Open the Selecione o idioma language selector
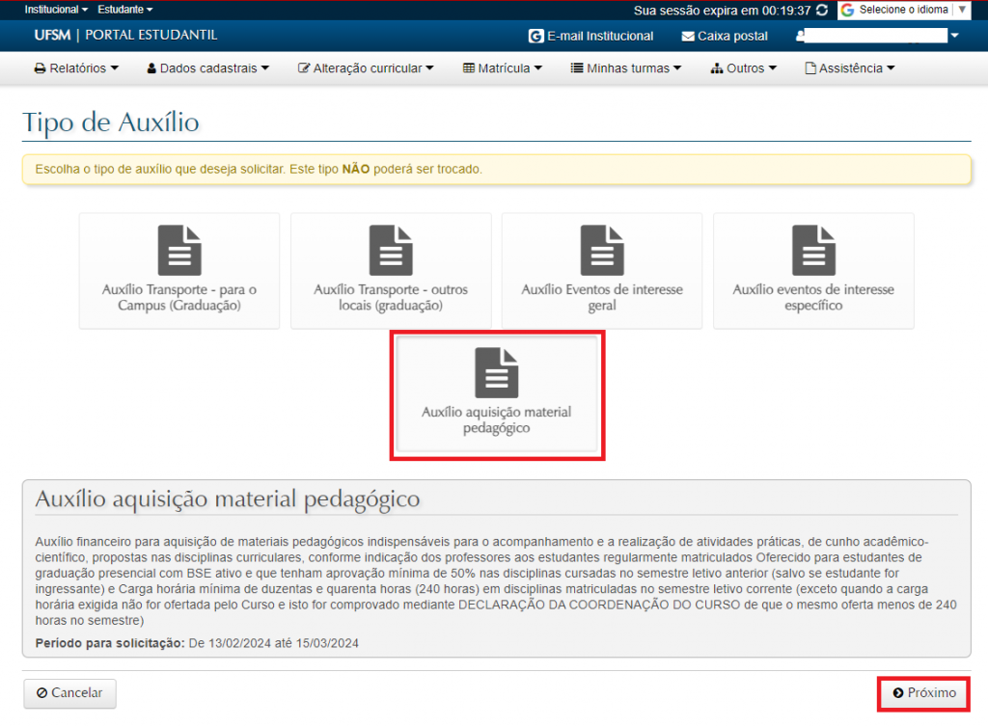Viewport: 988px width, 727px height. [903, 10]
